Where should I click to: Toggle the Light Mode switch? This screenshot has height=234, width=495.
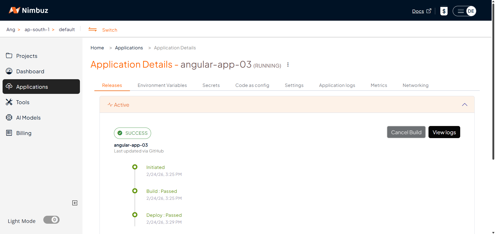[x=51, y=220]
